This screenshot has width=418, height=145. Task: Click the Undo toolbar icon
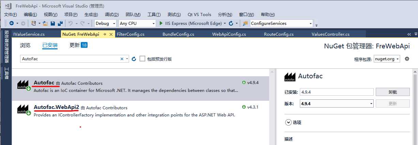coord(71,23)
